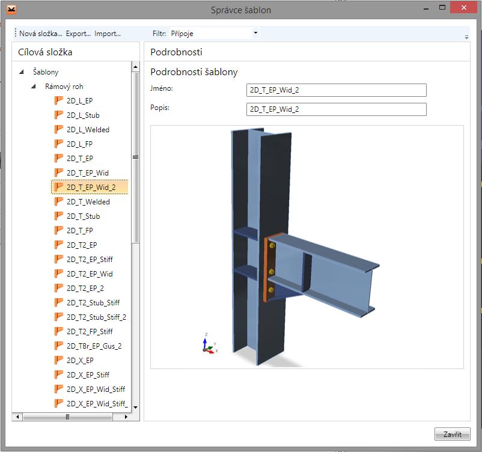Click the template icon of 2D_L_Welded
Screen dimensions: 482x452
(x=58, y=129)
